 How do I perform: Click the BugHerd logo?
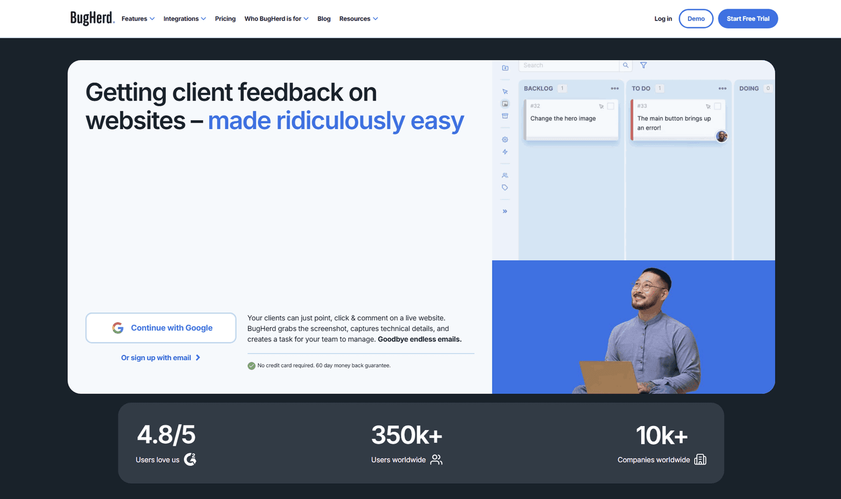coord(92,18)
